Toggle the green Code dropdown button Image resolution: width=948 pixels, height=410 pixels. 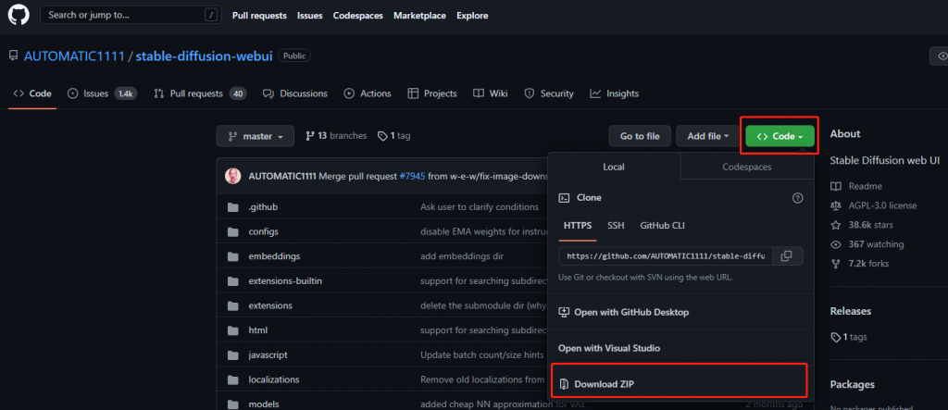click(x=780, y=137)
